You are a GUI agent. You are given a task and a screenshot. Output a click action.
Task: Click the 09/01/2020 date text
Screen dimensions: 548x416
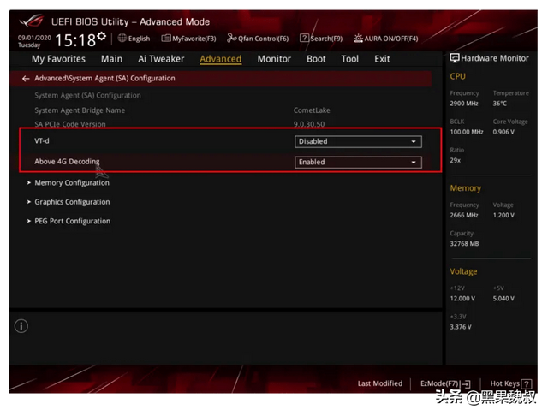click(x=34, y=38)
